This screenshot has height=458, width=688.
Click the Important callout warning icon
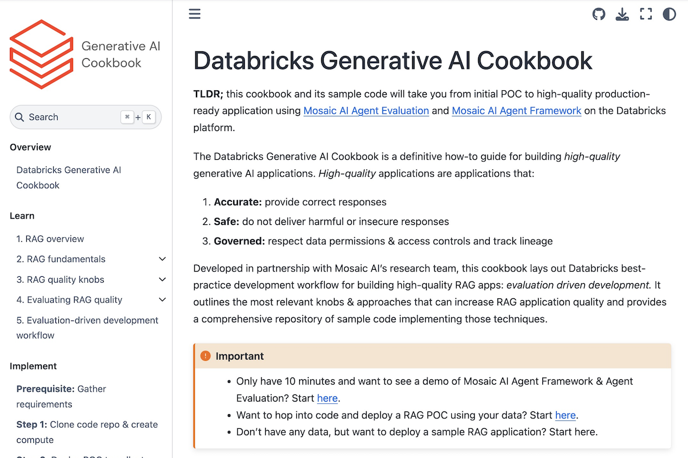[205, 356]
